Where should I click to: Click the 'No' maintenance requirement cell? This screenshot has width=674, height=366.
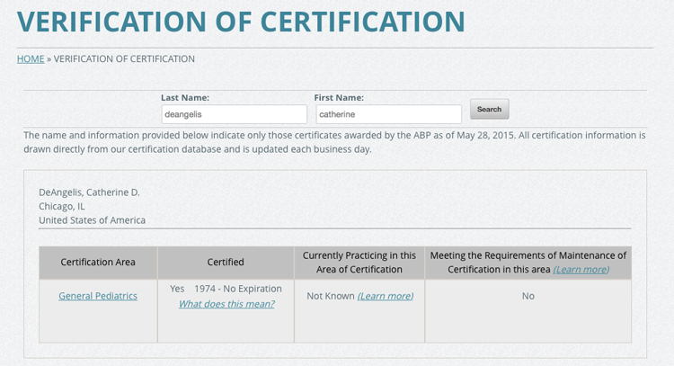[x=528, y=296]
